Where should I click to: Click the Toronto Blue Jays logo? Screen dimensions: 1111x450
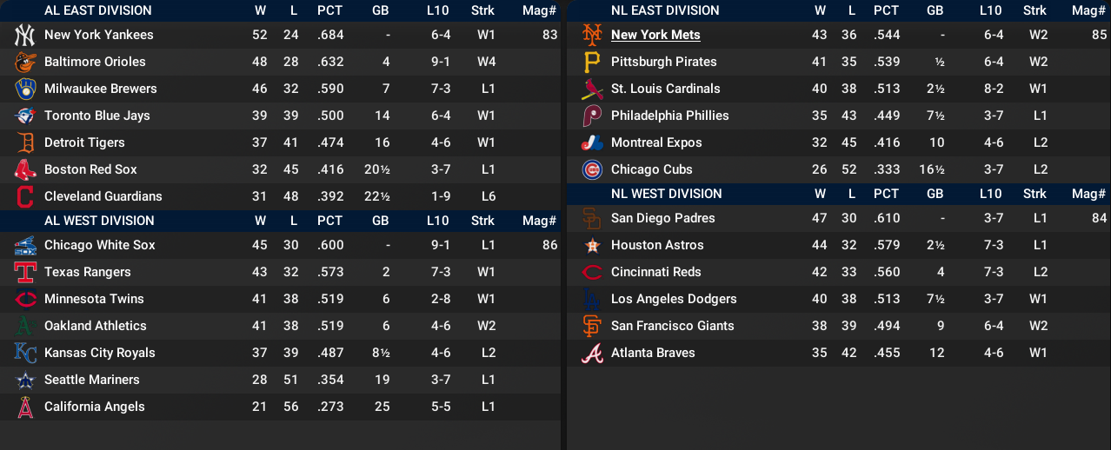pos(24,116)
